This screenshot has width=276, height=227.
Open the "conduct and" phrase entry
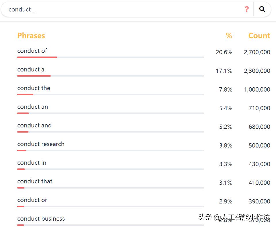point(34,125)
